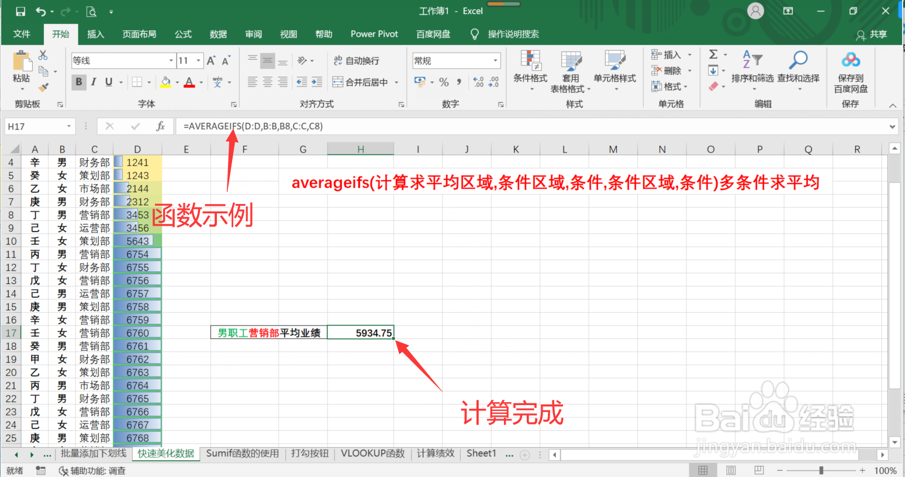This screenshot has height=477, width=905.
Task: Click the Cut scissors icon
Action: pyautogui.click(x=43, y=55)
